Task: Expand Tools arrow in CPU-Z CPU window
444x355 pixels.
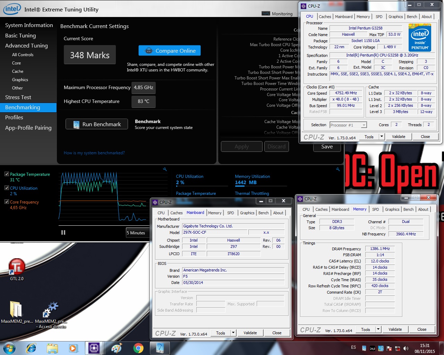Action: tap(382, 137)
